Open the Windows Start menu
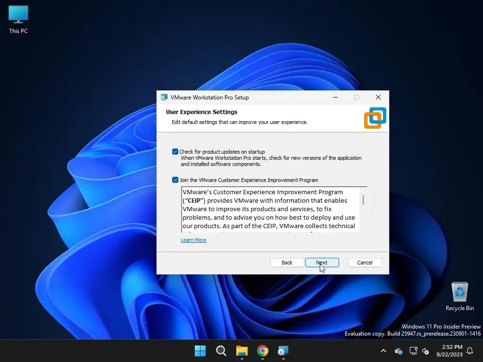This screenshot has width=483, height=362. click(x=200, y=351)
